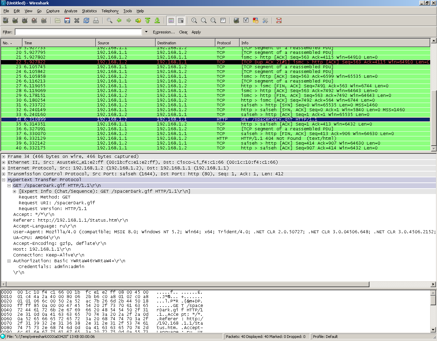Close the capture file X icon
This screenshot has width=437, height=341.
coord(77,20)
